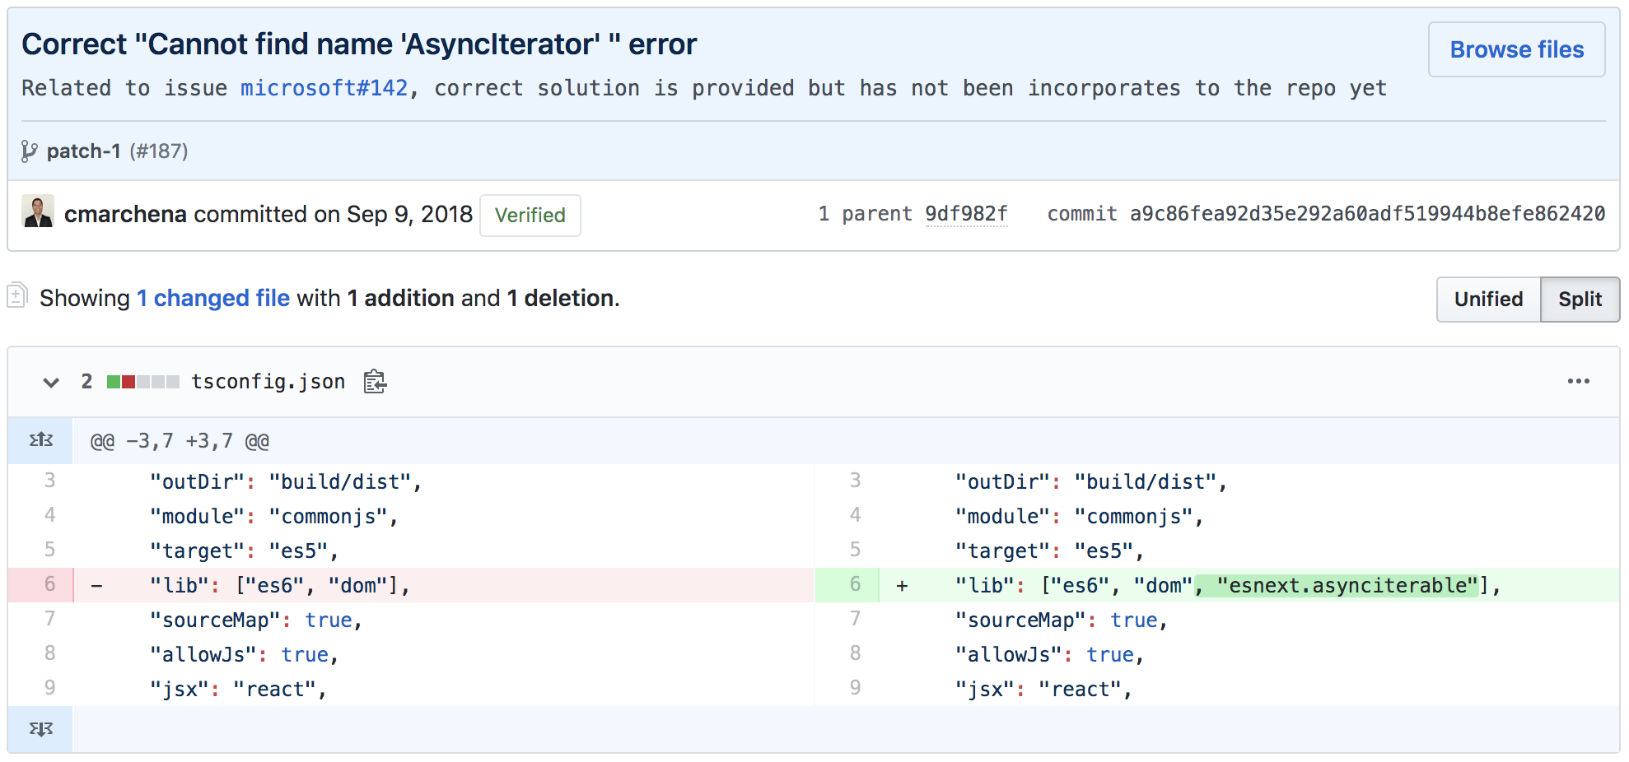Click the expand-up icon at the diff hunk header
The width and height of the screenshot is (1629, 762).
40,440
